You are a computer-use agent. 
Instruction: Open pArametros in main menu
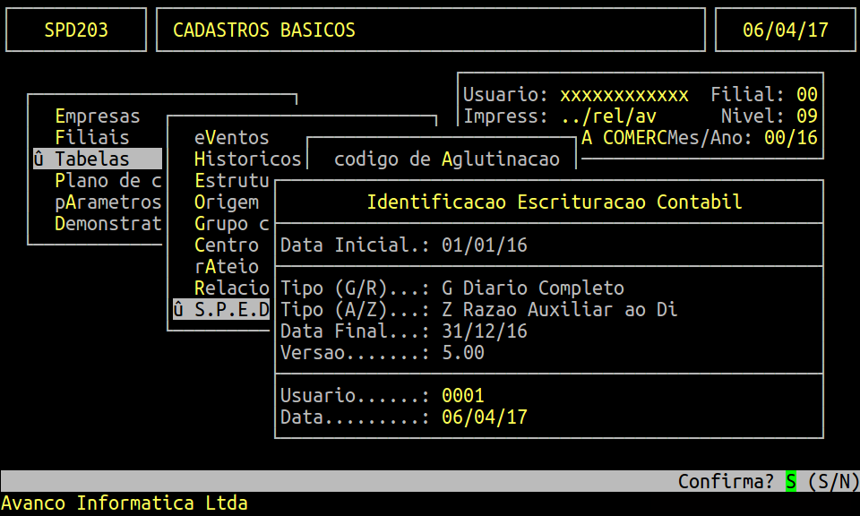107,202
